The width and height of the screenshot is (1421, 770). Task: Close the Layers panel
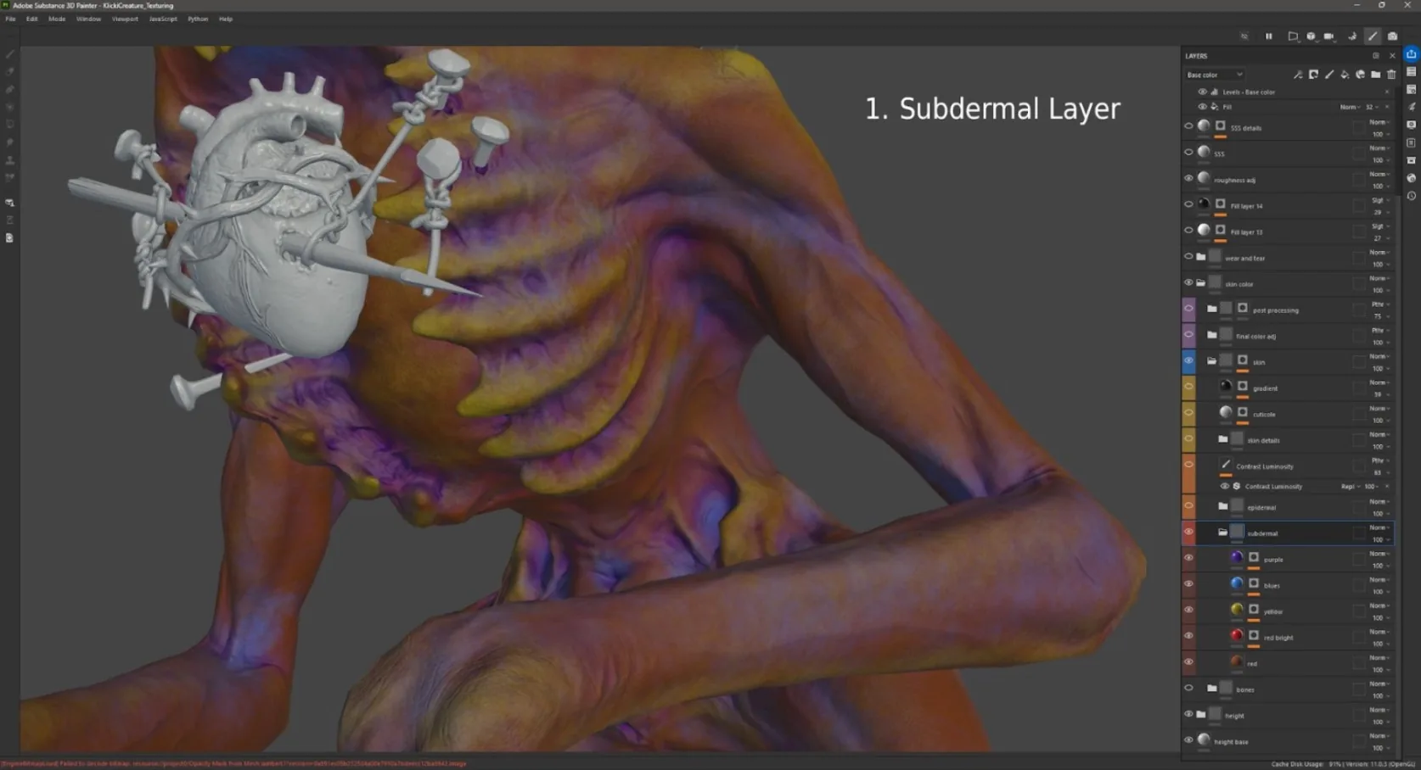1392,56
